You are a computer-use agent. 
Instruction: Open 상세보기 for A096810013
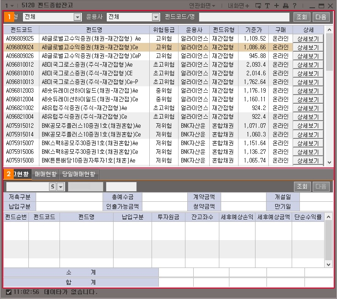click(308, 82)
